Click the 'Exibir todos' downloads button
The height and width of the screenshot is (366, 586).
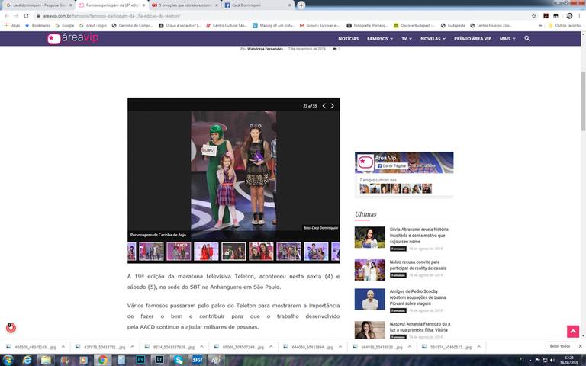pyautogui.click(x=559, y=345)
